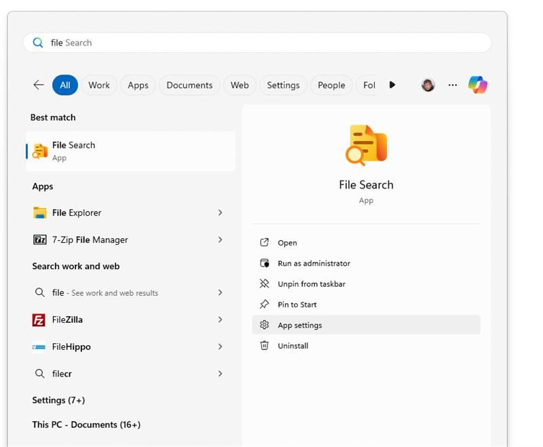This screenshot has width=543, height=447.
Task: Switch to the partially visible Fol tab
Action: pyautogui.click(x=367, y=85)
